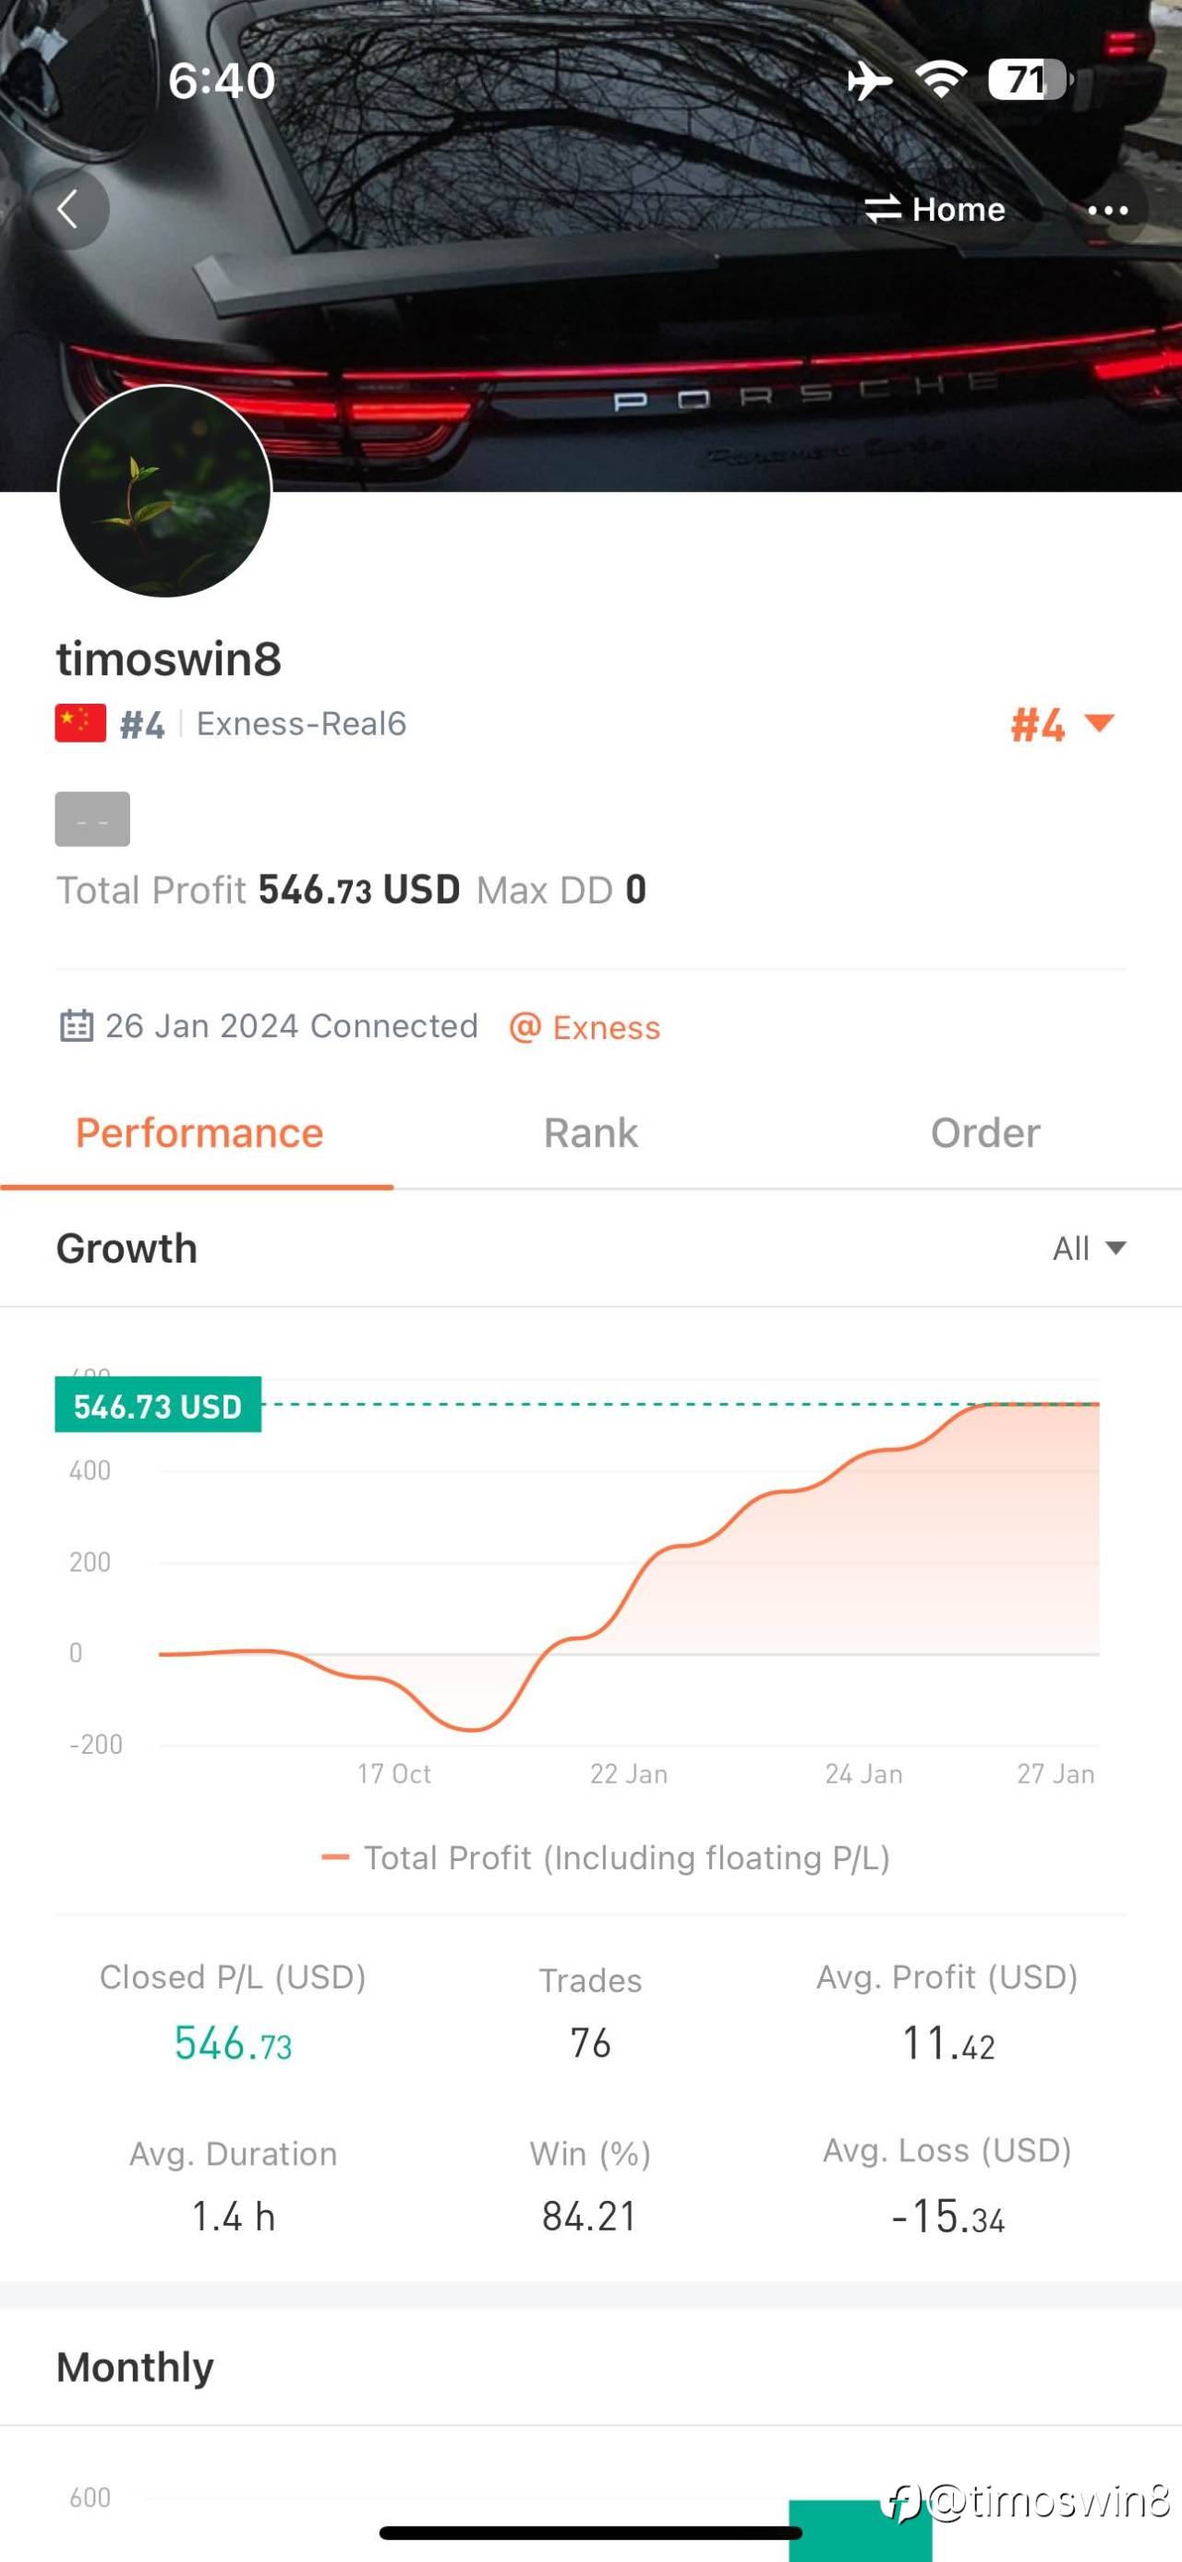Tap the Wi-Fi status icon
1182x2562 pixels.
[x=940, y=79]
